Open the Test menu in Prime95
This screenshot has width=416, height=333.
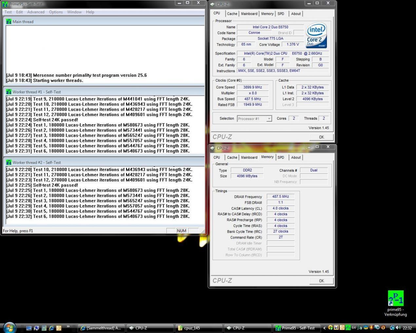pyautogui.click(x=8, y=12)
